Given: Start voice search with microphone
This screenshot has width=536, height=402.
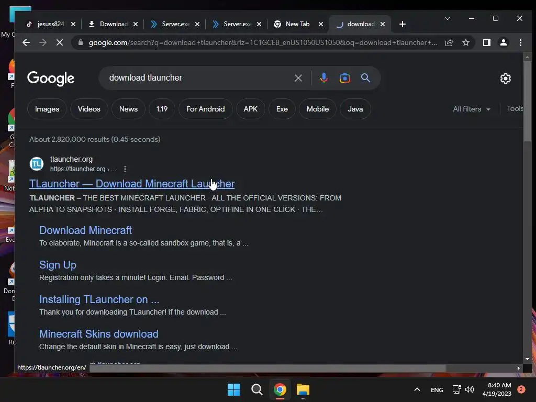Looking at the screenshot, I should (x=323, y=78).
